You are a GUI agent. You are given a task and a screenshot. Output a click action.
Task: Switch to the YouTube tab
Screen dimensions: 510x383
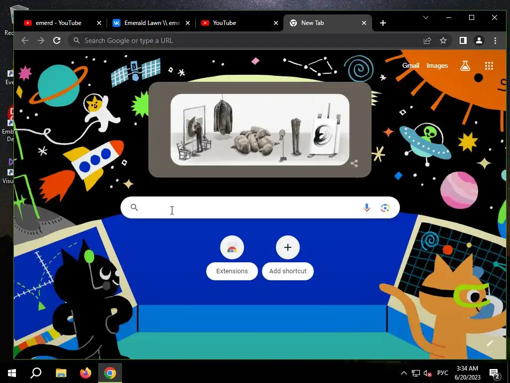(239, 23)
